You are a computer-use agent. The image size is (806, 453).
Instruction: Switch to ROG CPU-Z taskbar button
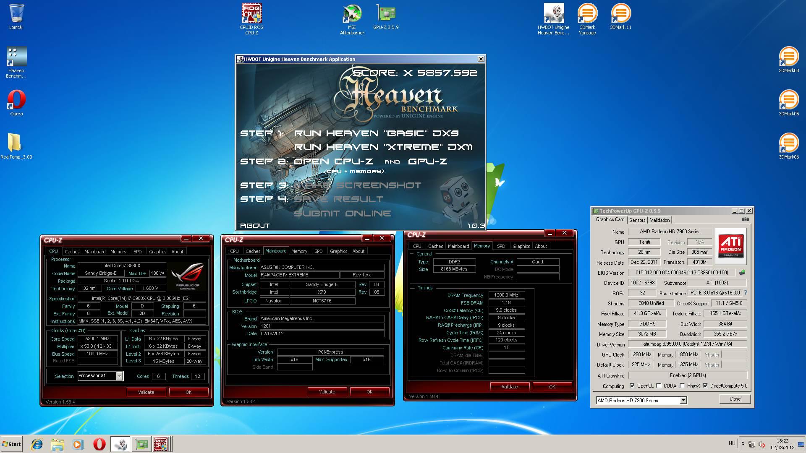click(161, 444)
